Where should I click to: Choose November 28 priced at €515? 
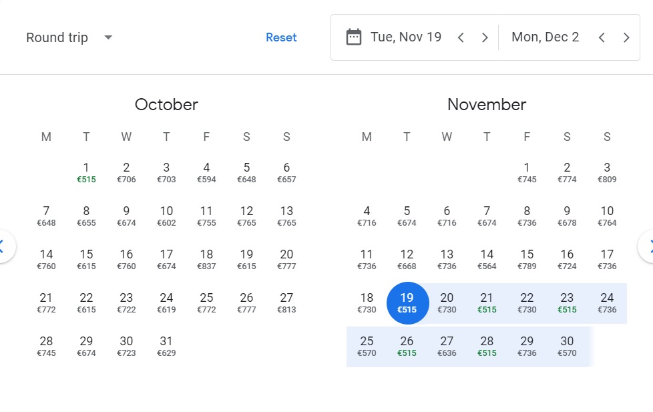tap(487, 346)
